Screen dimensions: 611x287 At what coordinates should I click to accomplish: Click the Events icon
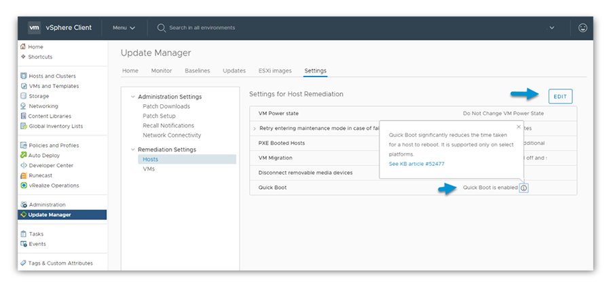tap(23, 244)
